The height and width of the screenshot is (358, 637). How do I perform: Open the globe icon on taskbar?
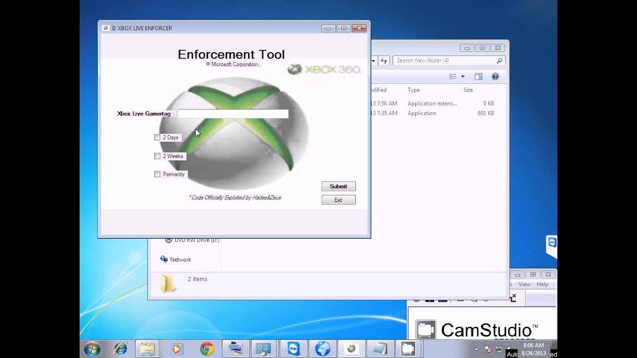[322, 349]
